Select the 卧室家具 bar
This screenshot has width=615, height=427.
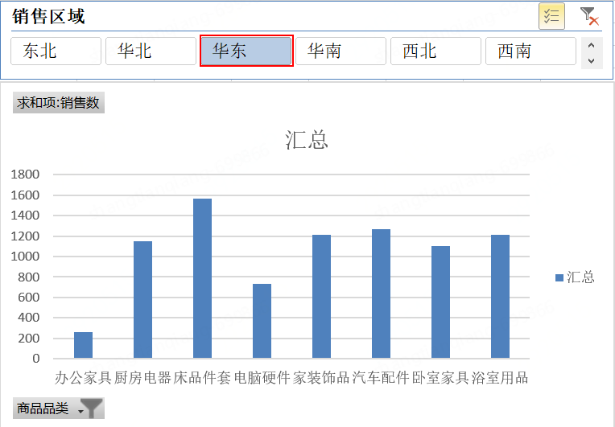pyautogui.click(x=441, y=302)
